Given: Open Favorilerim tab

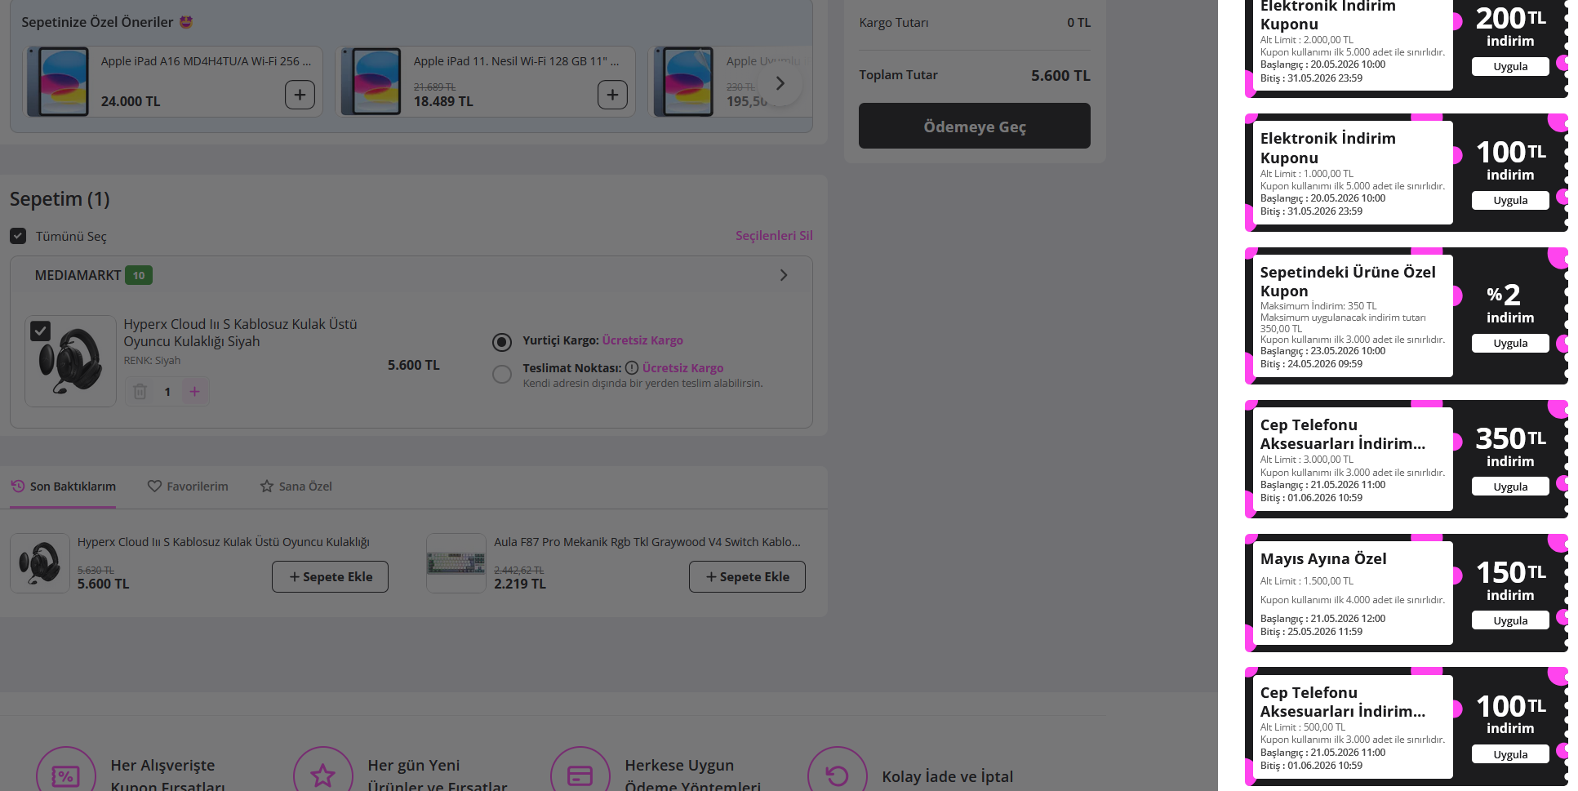Looking at the screenshot, I should click(188, 487).
